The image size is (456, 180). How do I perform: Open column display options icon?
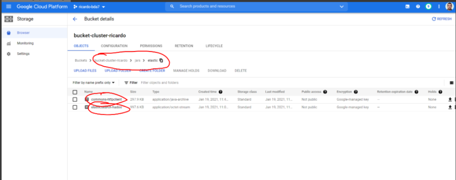452,83
